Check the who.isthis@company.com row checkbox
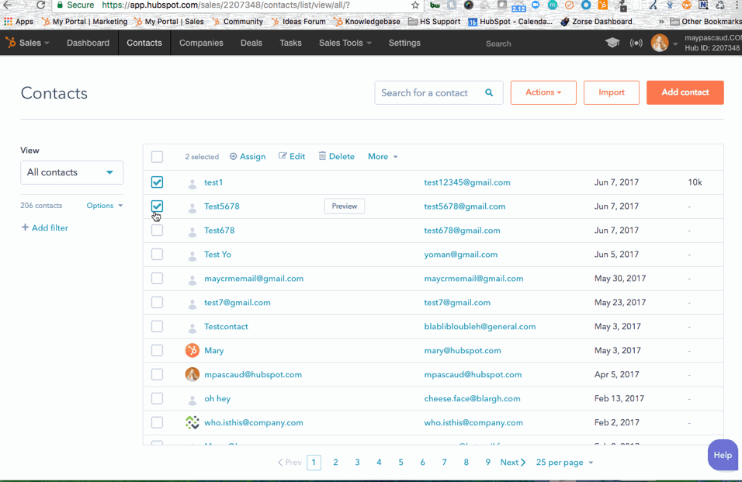 click(157, 422)
